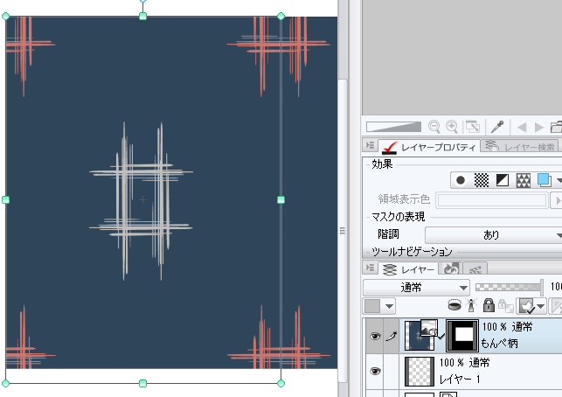Click the top center transform handle
The image size is (562, 397).
[x=142, y=16]
